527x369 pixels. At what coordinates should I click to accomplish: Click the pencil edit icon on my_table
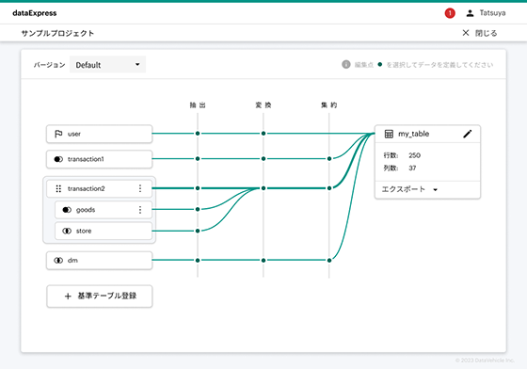[467, 134]
